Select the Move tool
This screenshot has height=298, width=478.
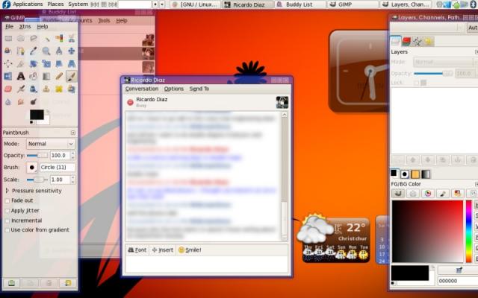72,51
